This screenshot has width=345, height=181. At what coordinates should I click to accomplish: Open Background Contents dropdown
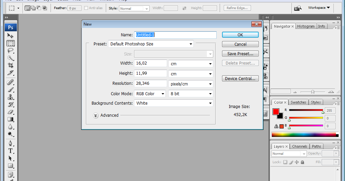174,103
